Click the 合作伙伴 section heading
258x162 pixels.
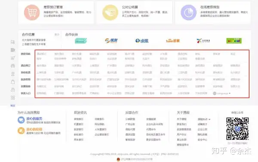[71, 34]
